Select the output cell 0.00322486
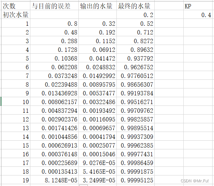This screenshot has width=214, height=186. (x=98, y=102)
